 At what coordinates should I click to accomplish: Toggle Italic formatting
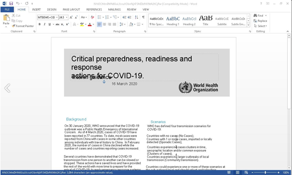click(45, 24)
